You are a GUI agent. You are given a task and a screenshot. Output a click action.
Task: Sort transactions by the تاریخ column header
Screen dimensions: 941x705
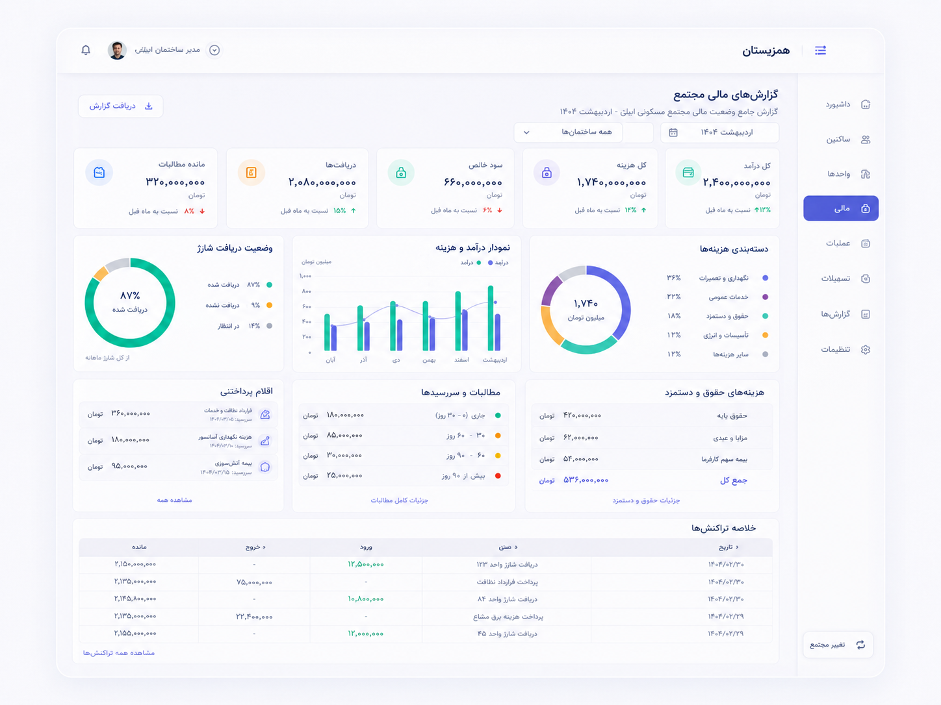point(727,547)
